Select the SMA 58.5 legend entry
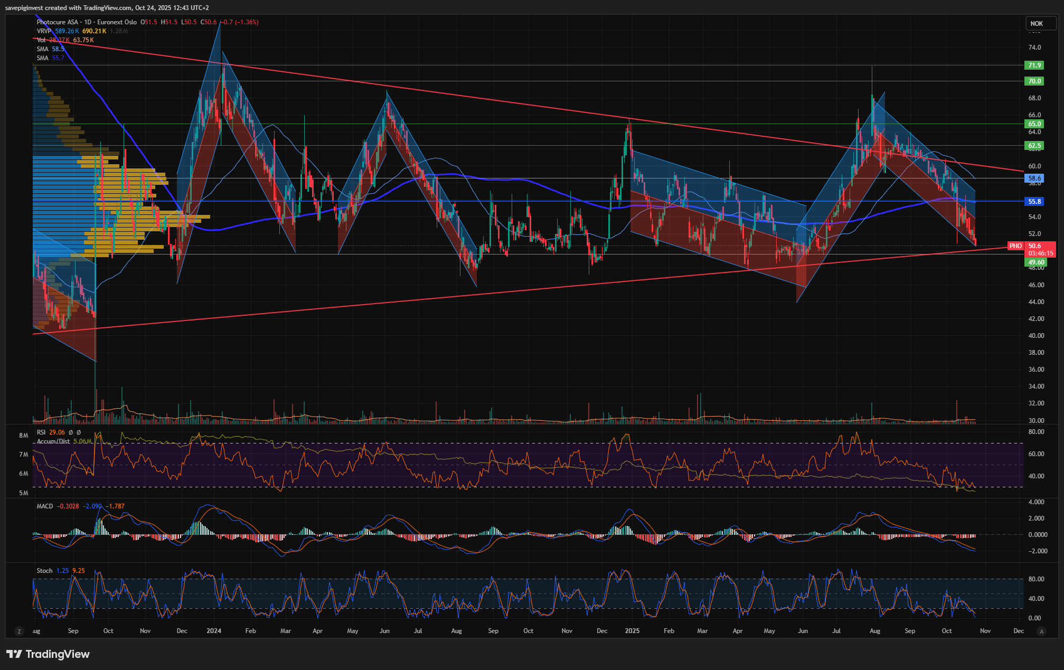1064x670 pixels. [x=43, y=49]
